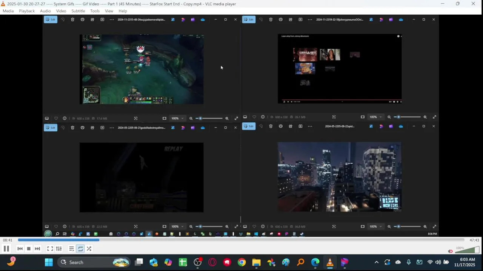Mute audio via VLC speaker icon
This screenshot has height=271, width=483.
(450, 251)
